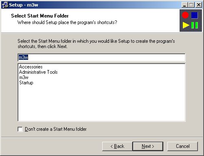Choose the m3w folder in the list
Screen dimensions: 204x156
[x=24, y=77]
